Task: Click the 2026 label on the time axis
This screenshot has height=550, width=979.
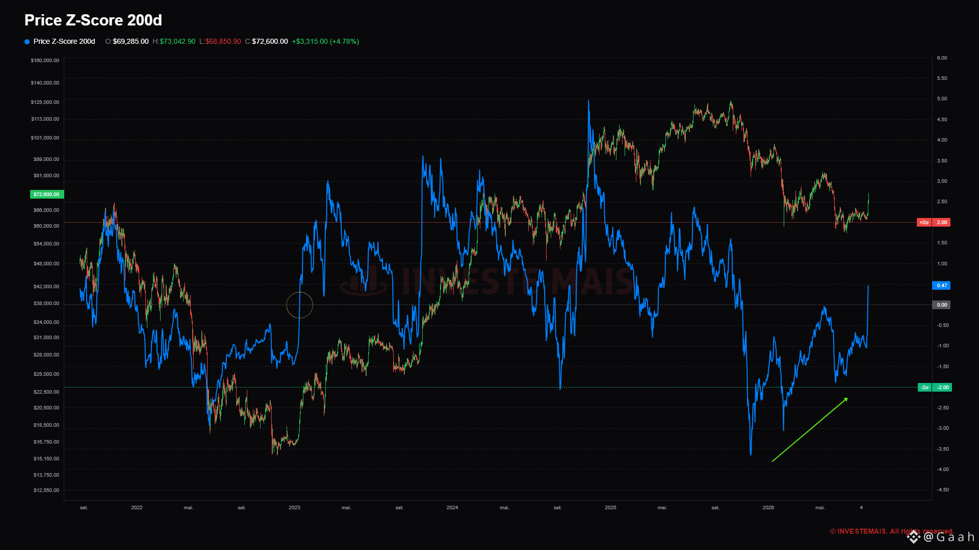Action: click(768, 507)
